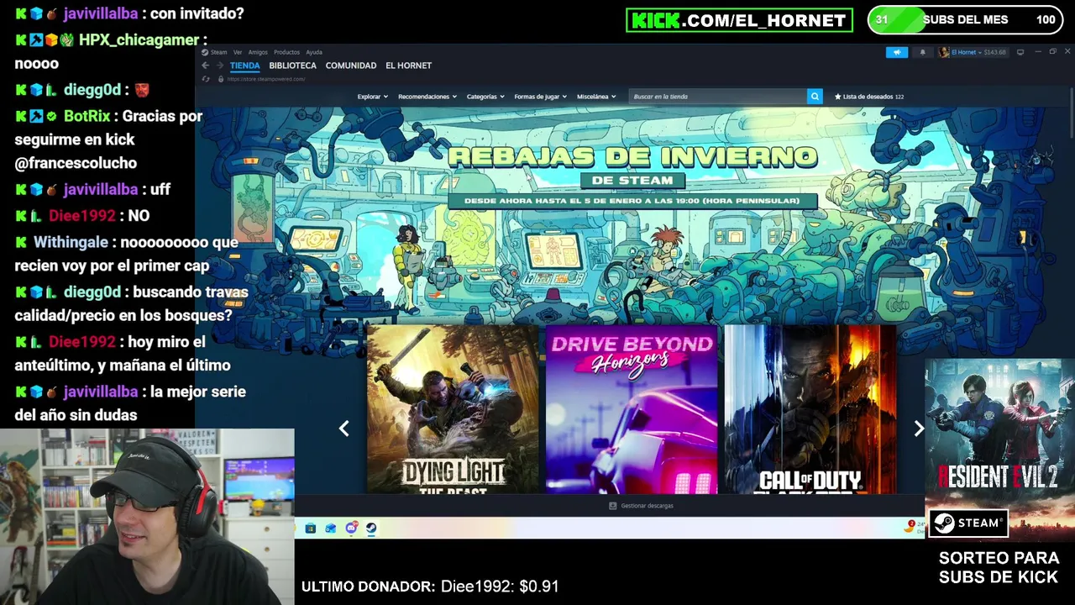Click the El Hornet profile avatar
1075x605 pixels.
click(944, 52)
